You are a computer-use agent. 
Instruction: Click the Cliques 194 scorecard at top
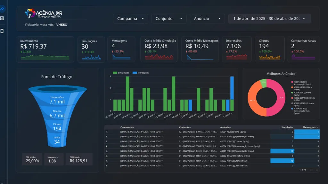[270, 49]
